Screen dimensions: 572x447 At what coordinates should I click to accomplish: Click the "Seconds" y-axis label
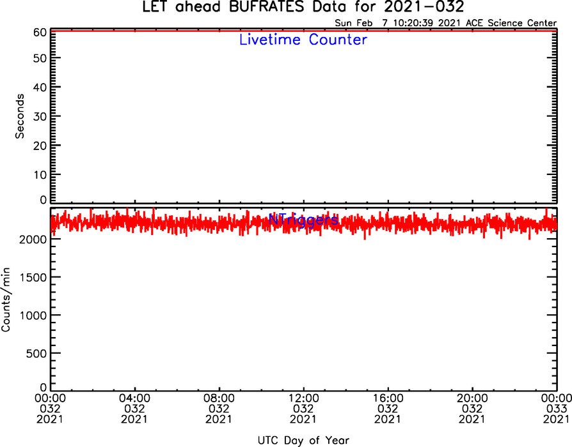pos(20,116)
